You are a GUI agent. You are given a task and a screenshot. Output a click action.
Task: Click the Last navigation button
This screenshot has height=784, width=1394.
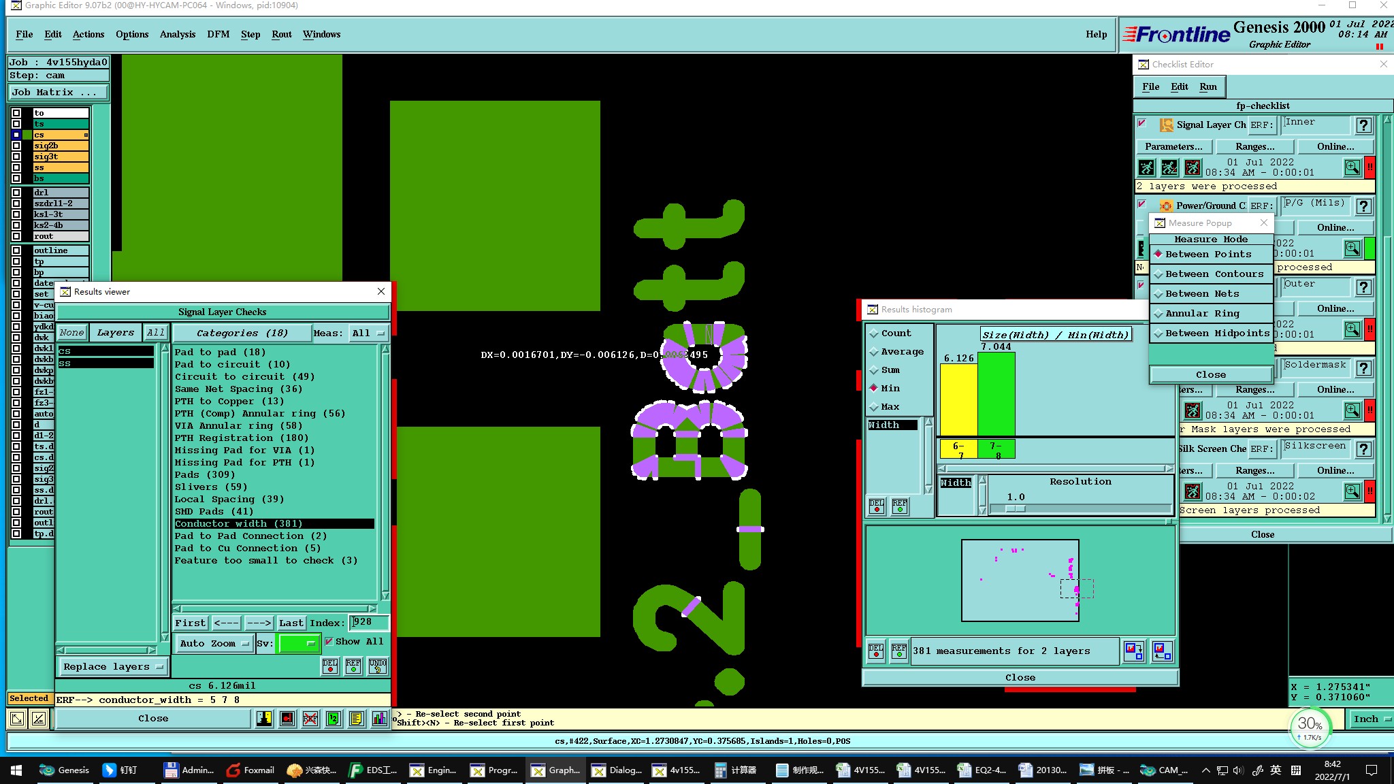click(x=291, y=623)
